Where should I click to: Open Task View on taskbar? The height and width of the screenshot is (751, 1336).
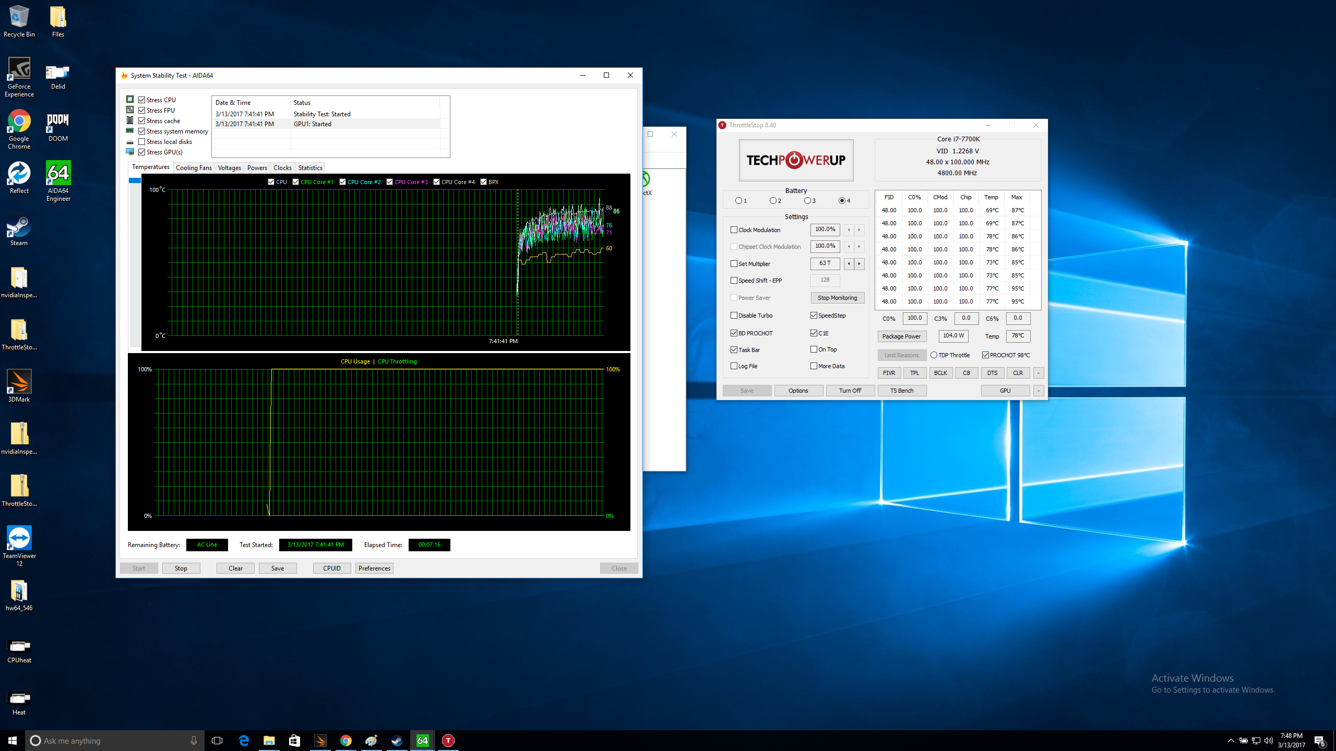coord(217,741)
